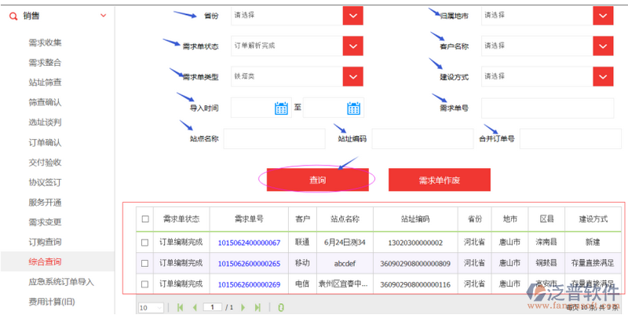Screen dimensions: 628x318
Task: Open order link 1015062600000265
Action: [x=248, y=263]
